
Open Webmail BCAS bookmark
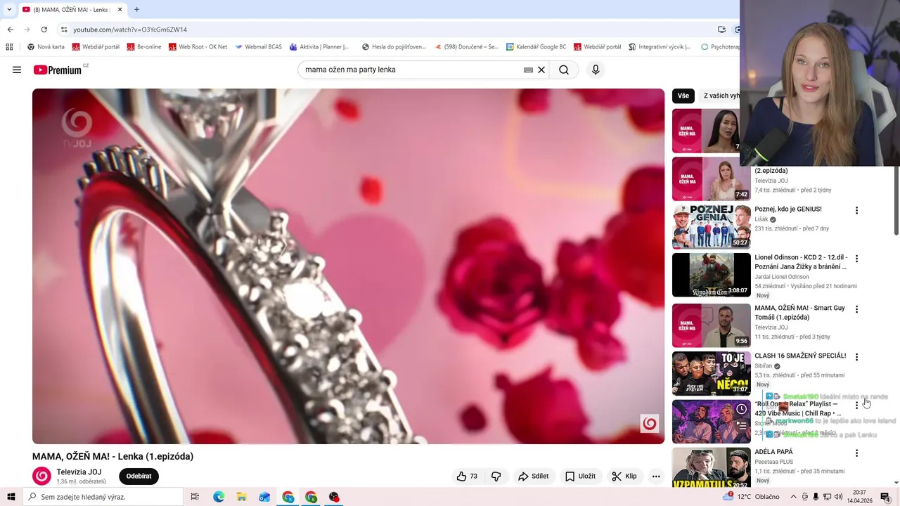click(x=258, y=47)
